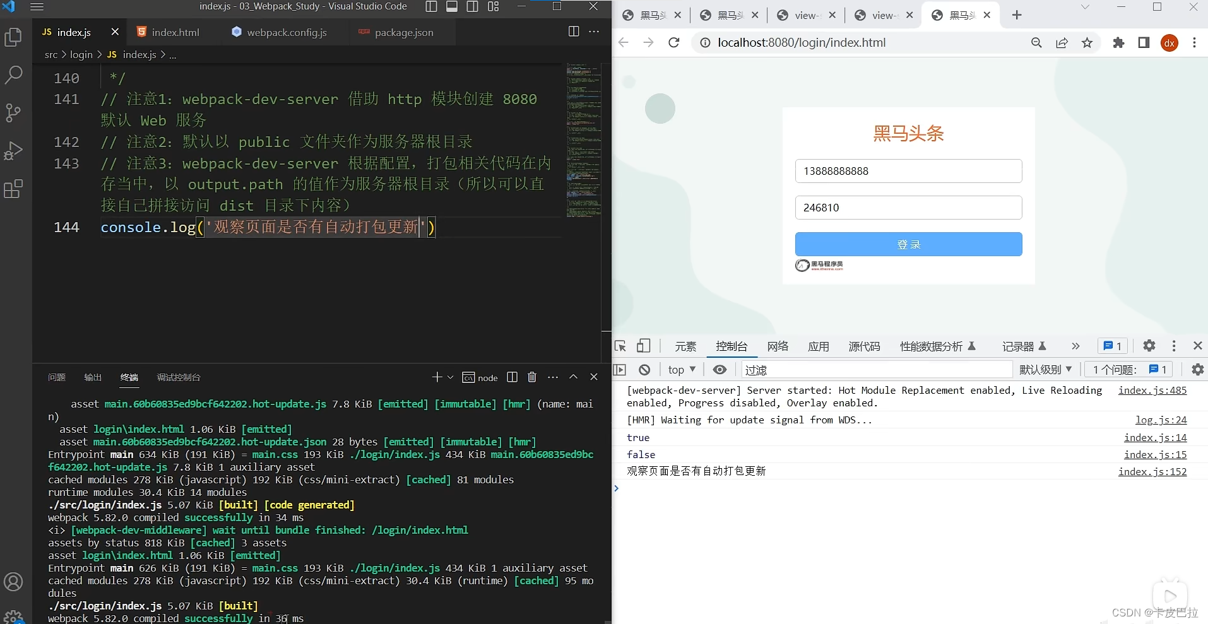
Task: Open DevTools settings gear in tab bar
Action: tap(1149, 346)
